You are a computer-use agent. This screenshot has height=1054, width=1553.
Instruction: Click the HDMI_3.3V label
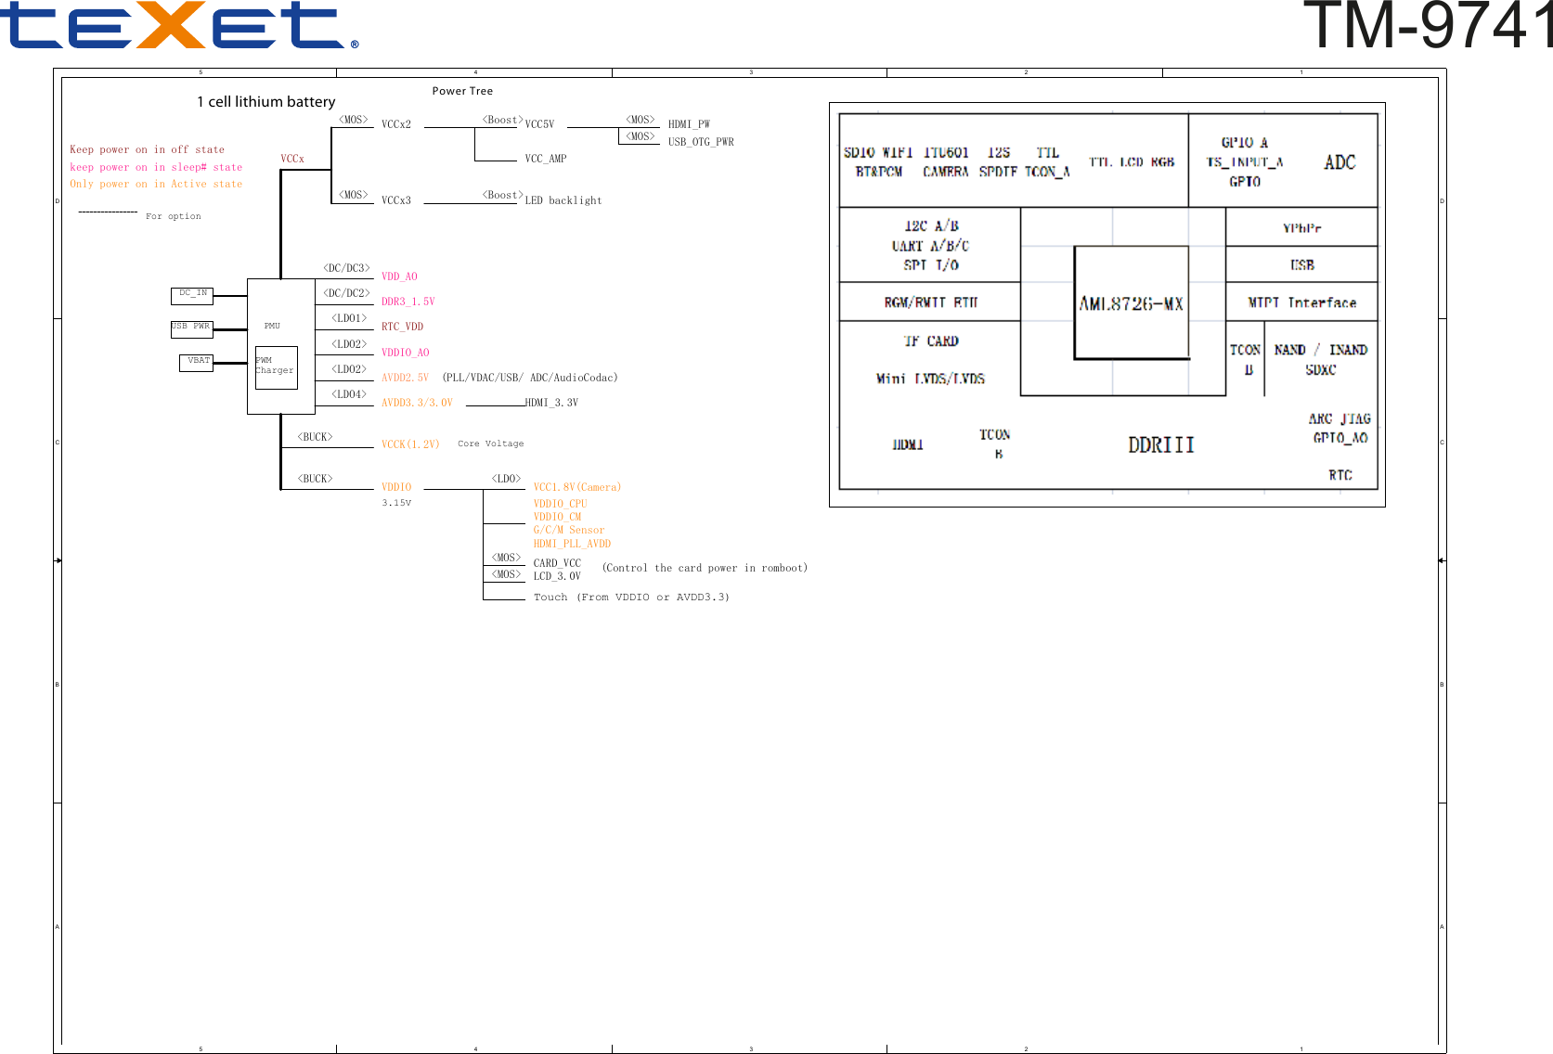[x=551, y=403]
